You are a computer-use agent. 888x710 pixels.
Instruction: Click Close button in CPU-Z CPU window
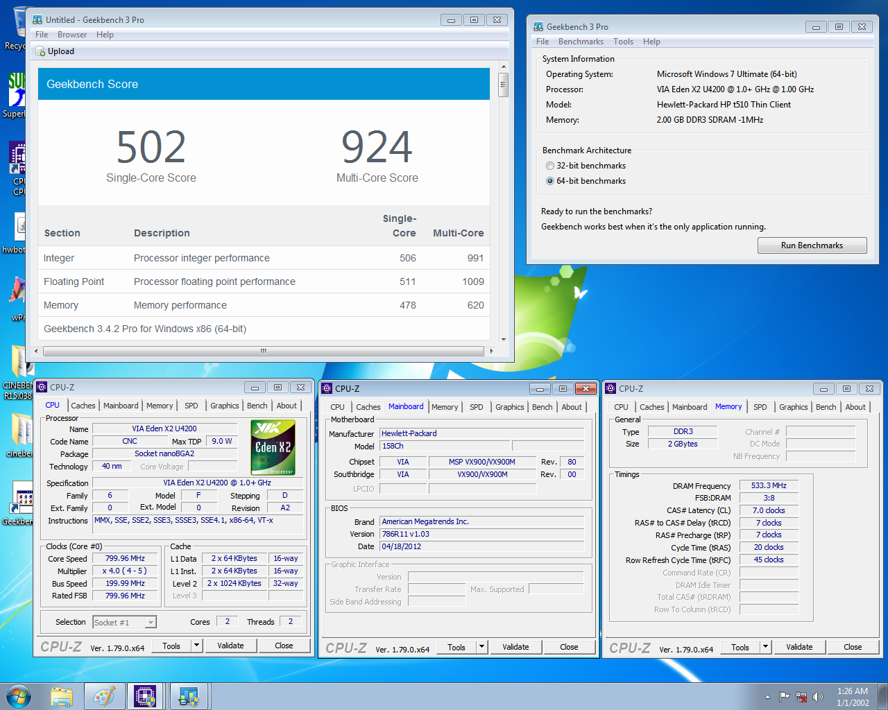tap(284, 646)
